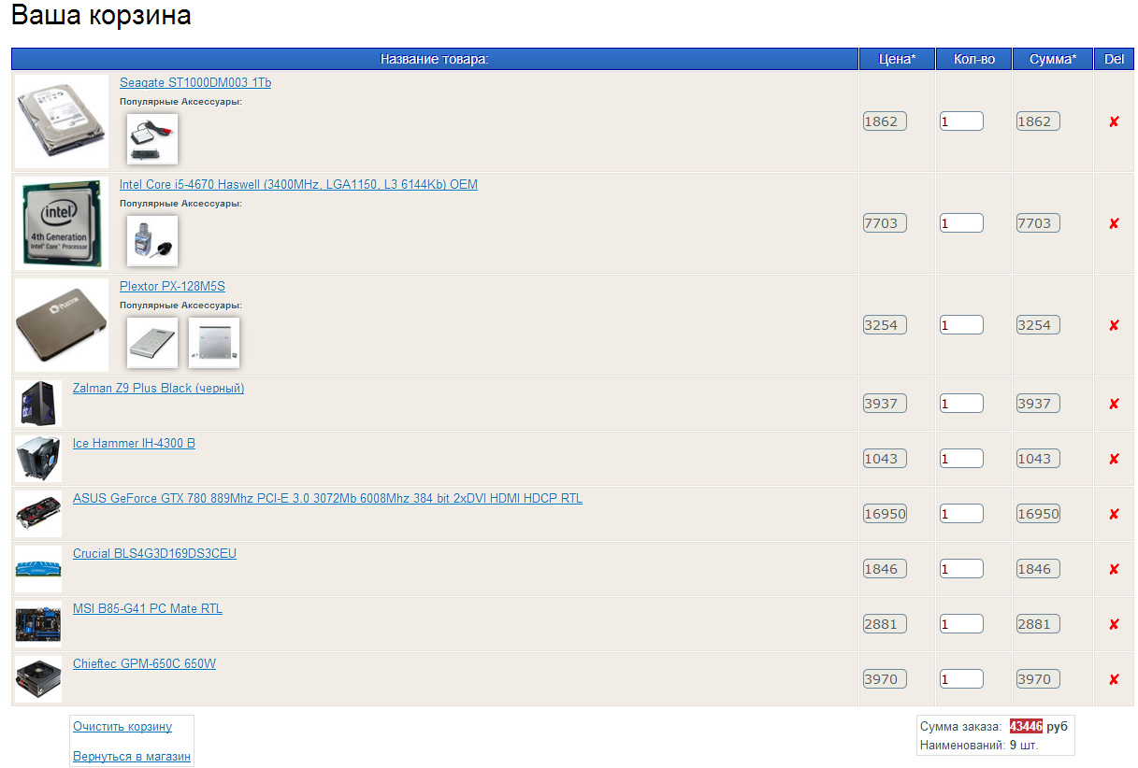Remove ASUS GeForce GTX 780 from cart
This screenshot has height=768, width=1138.
(1114, 514)
